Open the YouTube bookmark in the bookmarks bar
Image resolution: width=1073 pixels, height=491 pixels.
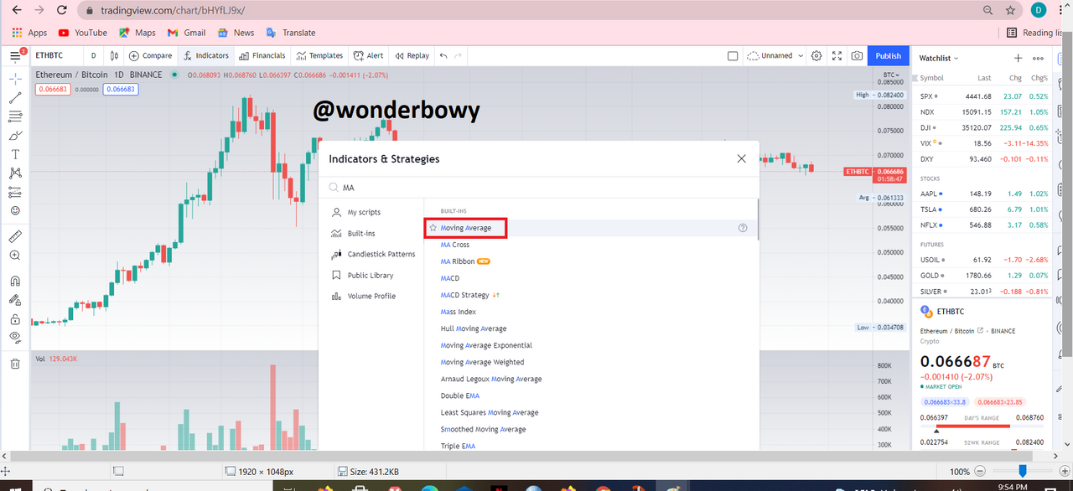click(83, 33)
